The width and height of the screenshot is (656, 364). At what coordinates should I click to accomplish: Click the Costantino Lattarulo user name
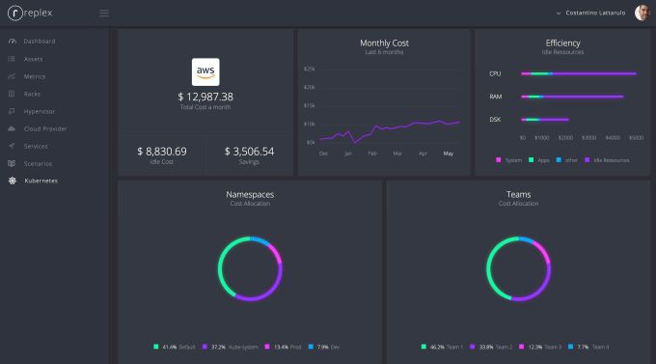pos(595,13)
